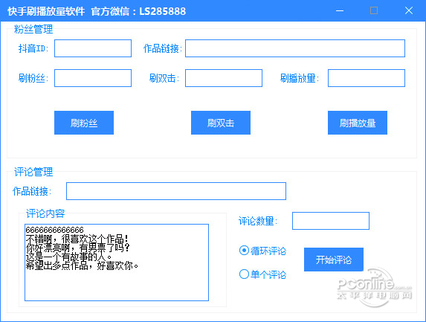Focus the 刷双击 quantity input box

(224, 78)
